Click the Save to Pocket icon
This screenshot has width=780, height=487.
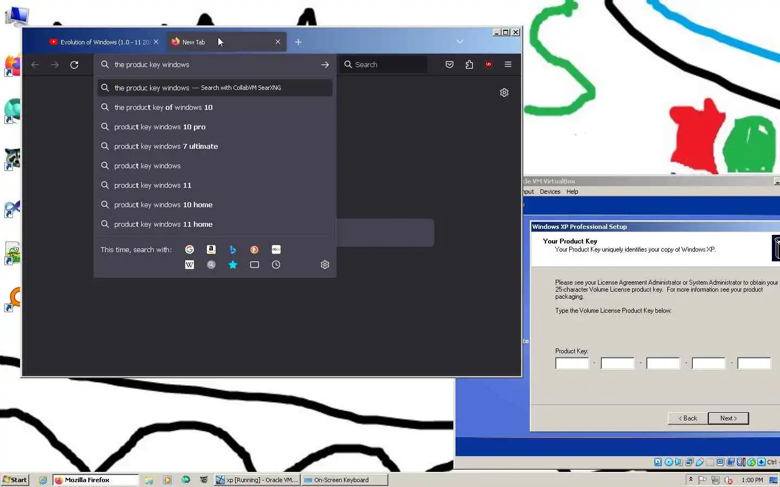(x=450, y=64)
